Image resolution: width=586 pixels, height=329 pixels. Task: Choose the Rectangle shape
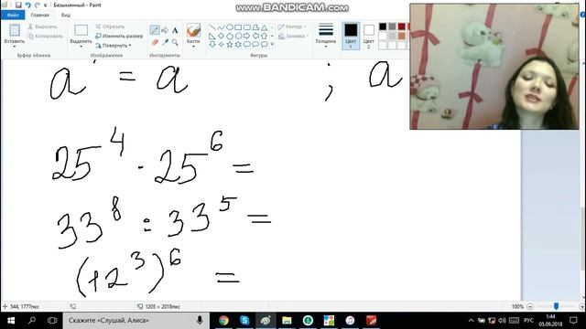coord(238,27)
